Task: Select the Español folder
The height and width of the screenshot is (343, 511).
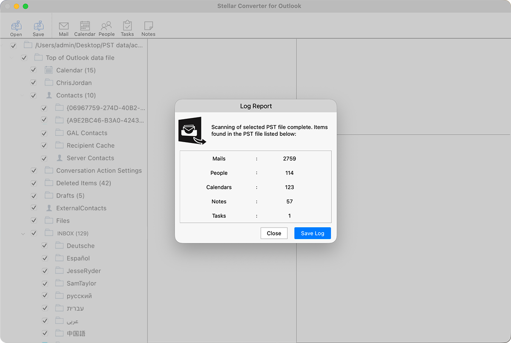Action: [78, 258]
